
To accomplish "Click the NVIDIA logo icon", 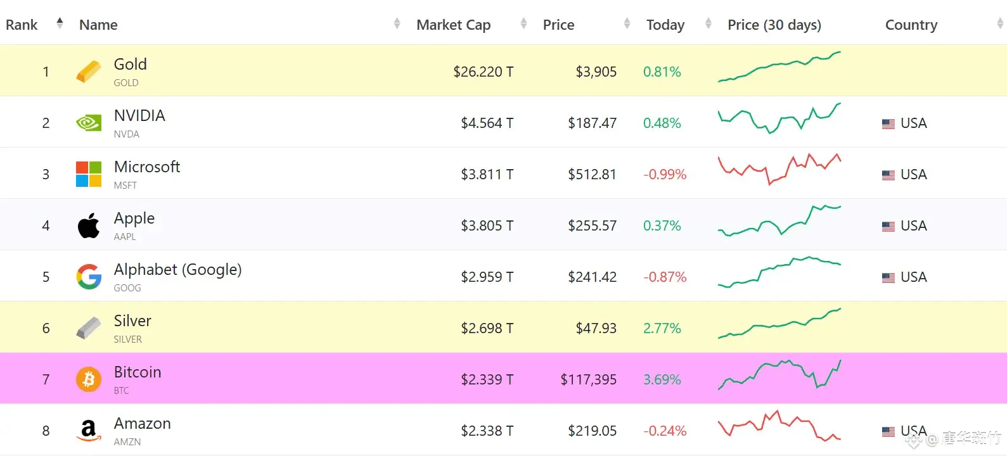I will click(89, 123).
